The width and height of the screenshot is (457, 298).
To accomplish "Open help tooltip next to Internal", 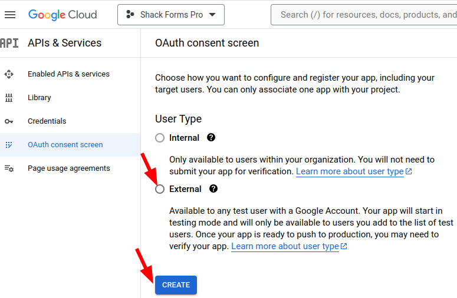I will (211, 137).
